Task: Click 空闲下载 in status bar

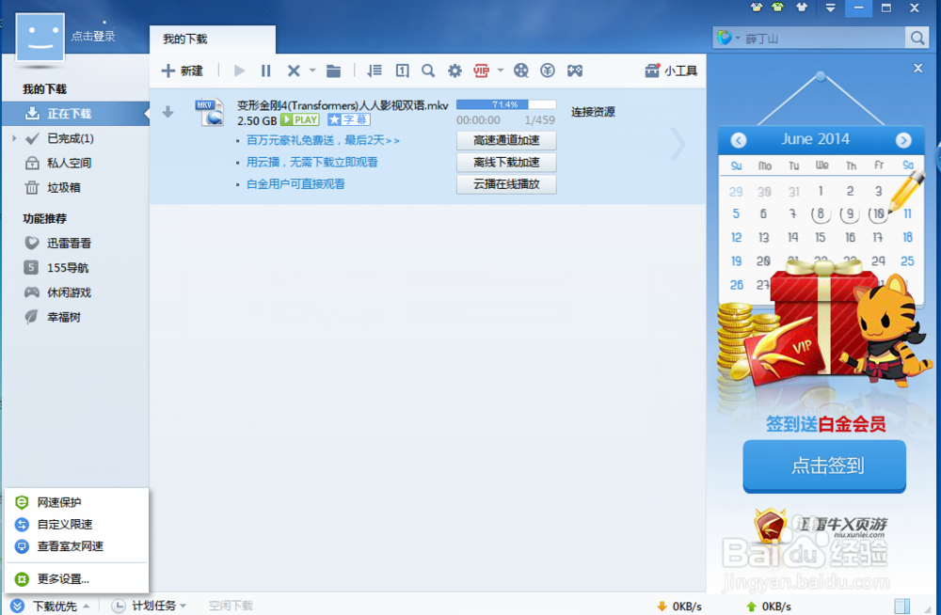Action: click(231, 606)
